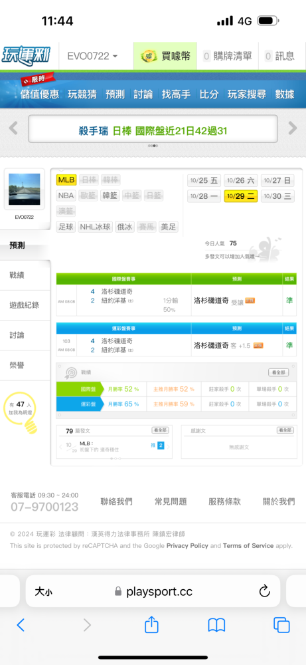The width and height of the screenshot is (306, 665).
Task: Tap the Safari tabs icon
Action: [x=281, y=625]
